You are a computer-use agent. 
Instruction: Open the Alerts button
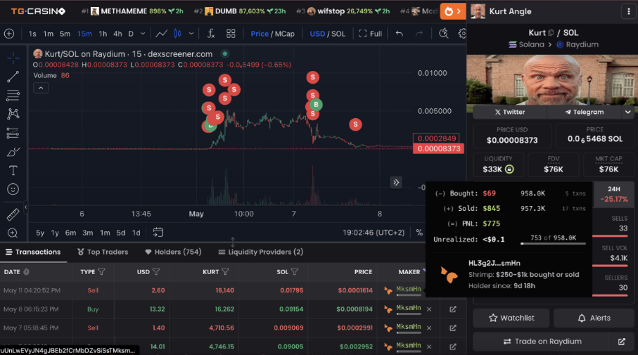(x=594, y=318)
